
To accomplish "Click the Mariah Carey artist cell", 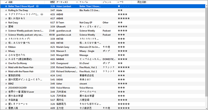I will (63, 47).
